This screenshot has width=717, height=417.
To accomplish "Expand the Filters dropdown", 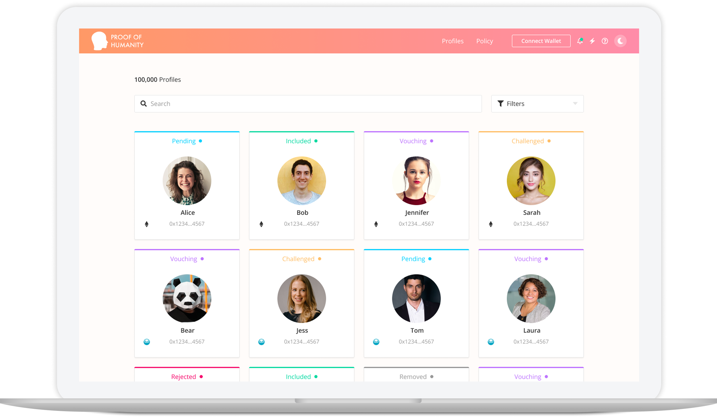I will [x=537, y=104].
